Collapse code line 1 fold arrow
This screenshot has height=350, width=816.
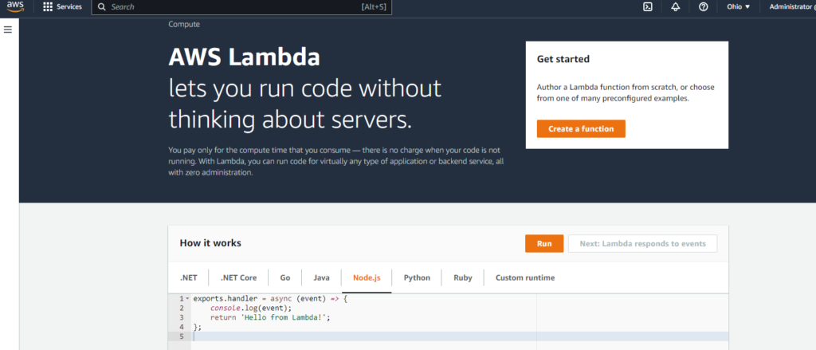tap(187, 299)
